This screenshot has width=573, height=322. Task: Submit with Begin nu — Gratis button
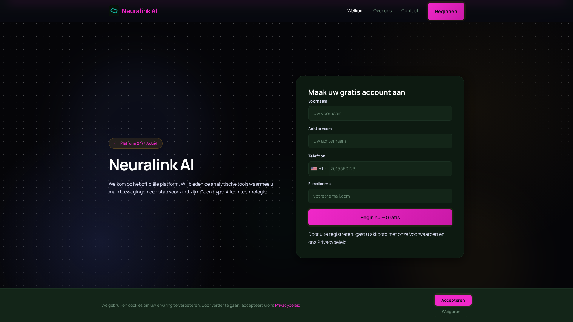[x=380, y=217]
